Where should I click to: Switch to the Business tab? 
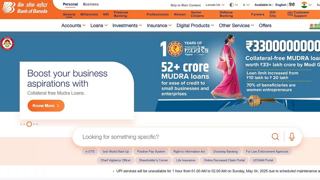[91, 4]
